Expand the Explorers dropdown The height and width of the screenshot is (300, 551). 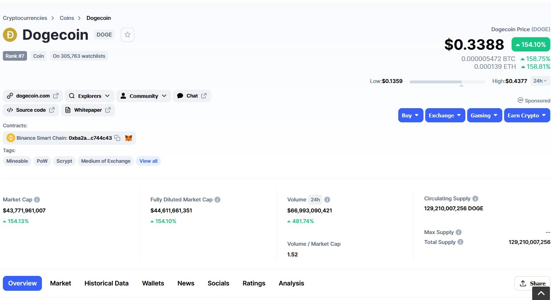click(90, 96)
